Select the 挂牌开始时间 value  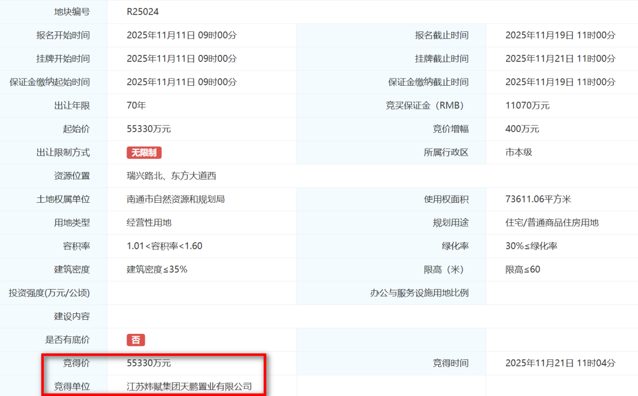click(181, 59)
